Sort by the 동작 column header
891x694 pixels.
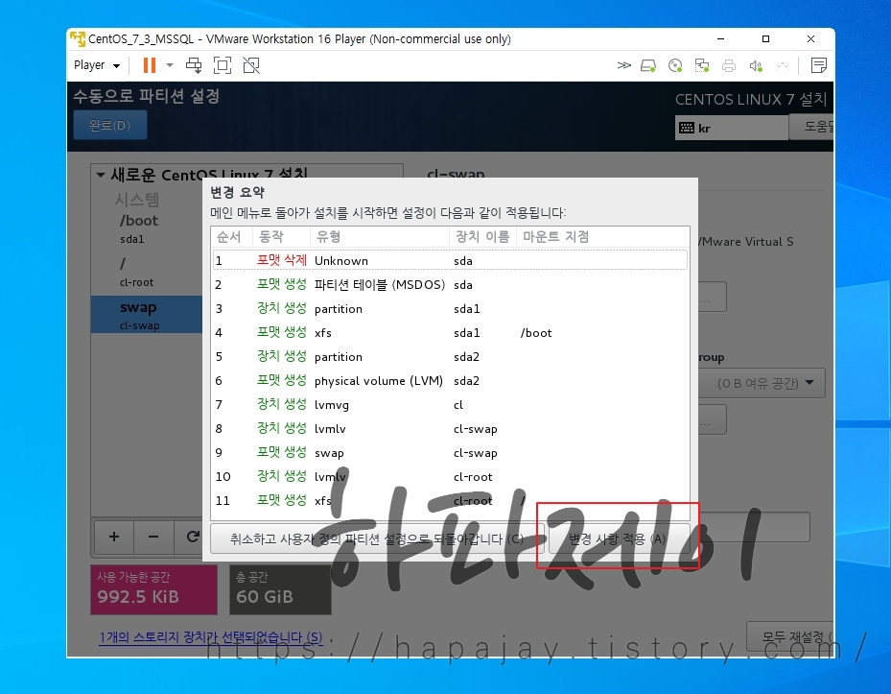[x=282, y=237]
